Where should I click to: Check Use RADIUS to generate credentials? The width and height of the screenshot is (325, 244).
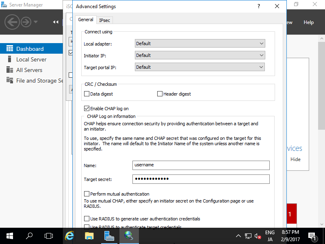point(87,219)
